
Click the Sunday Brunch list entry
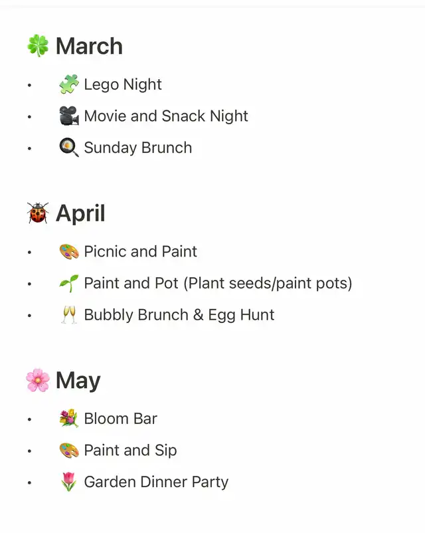click(x=138, y=148)
